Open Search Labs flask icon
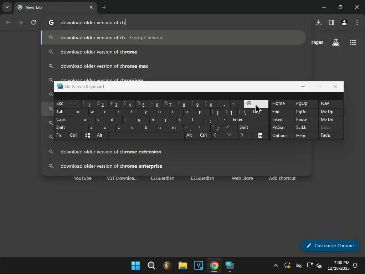Image resolution: width=365 pixels, height=274 pixels. (336, 42)
